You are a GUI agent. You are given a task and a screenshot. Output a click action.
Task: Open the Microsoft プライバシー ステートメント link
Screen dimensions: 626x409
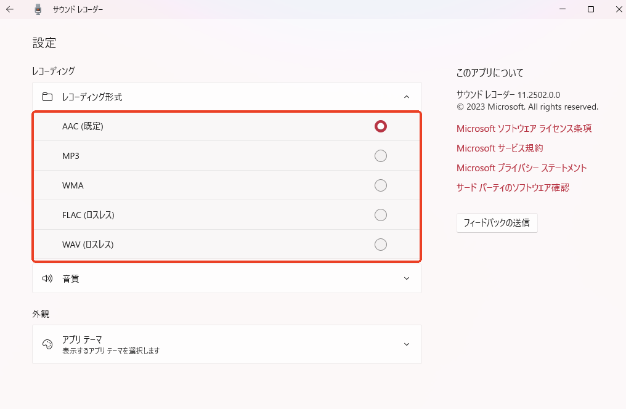click(x=521, y=168)
